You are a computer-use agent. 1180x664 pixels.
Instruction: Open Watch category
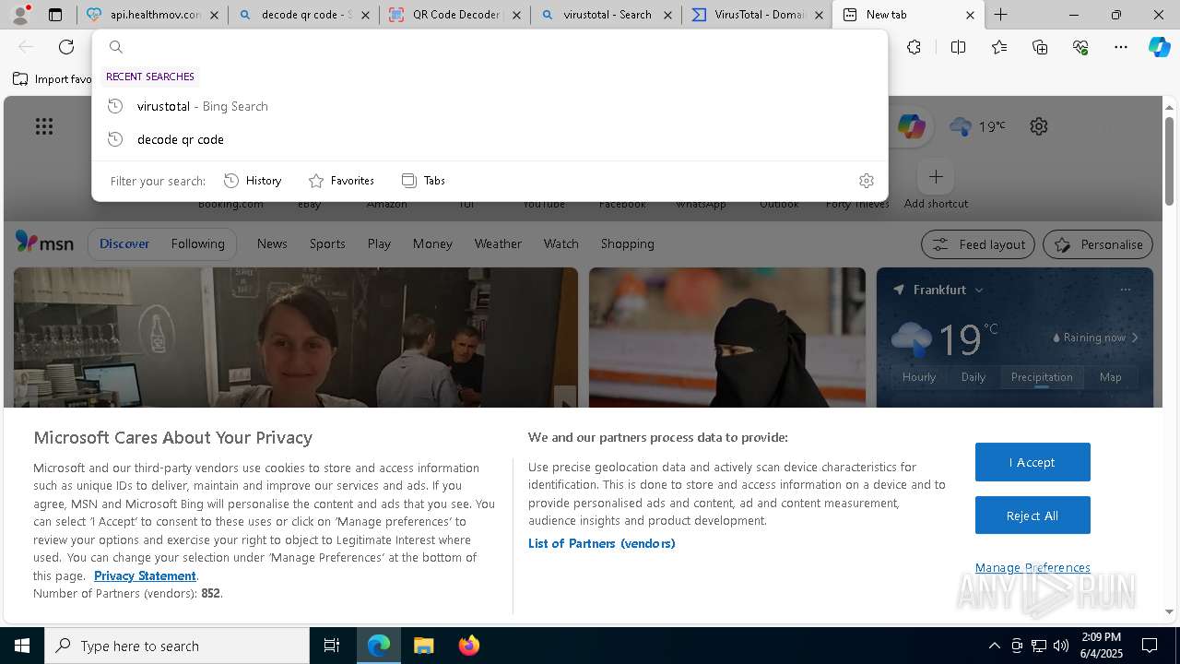561,243
